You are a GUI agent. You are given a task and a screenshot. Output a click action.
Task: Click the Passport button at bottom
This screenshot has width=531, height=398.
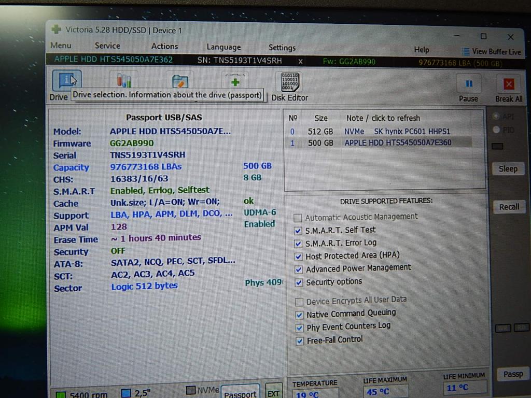tap(241, 393)
